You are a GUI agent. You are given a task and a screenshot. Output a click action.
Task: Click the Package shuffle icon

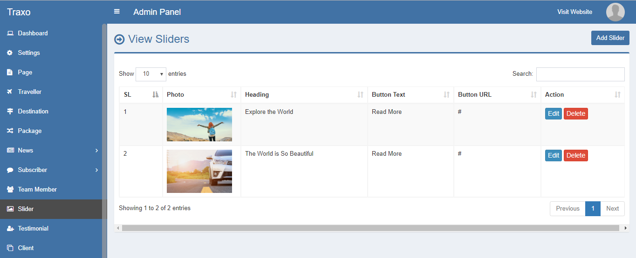[10, 131]
